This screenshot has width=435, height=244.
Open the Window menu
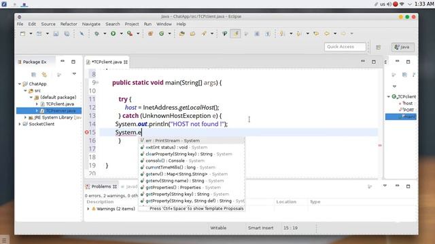[x=164, y=24]
